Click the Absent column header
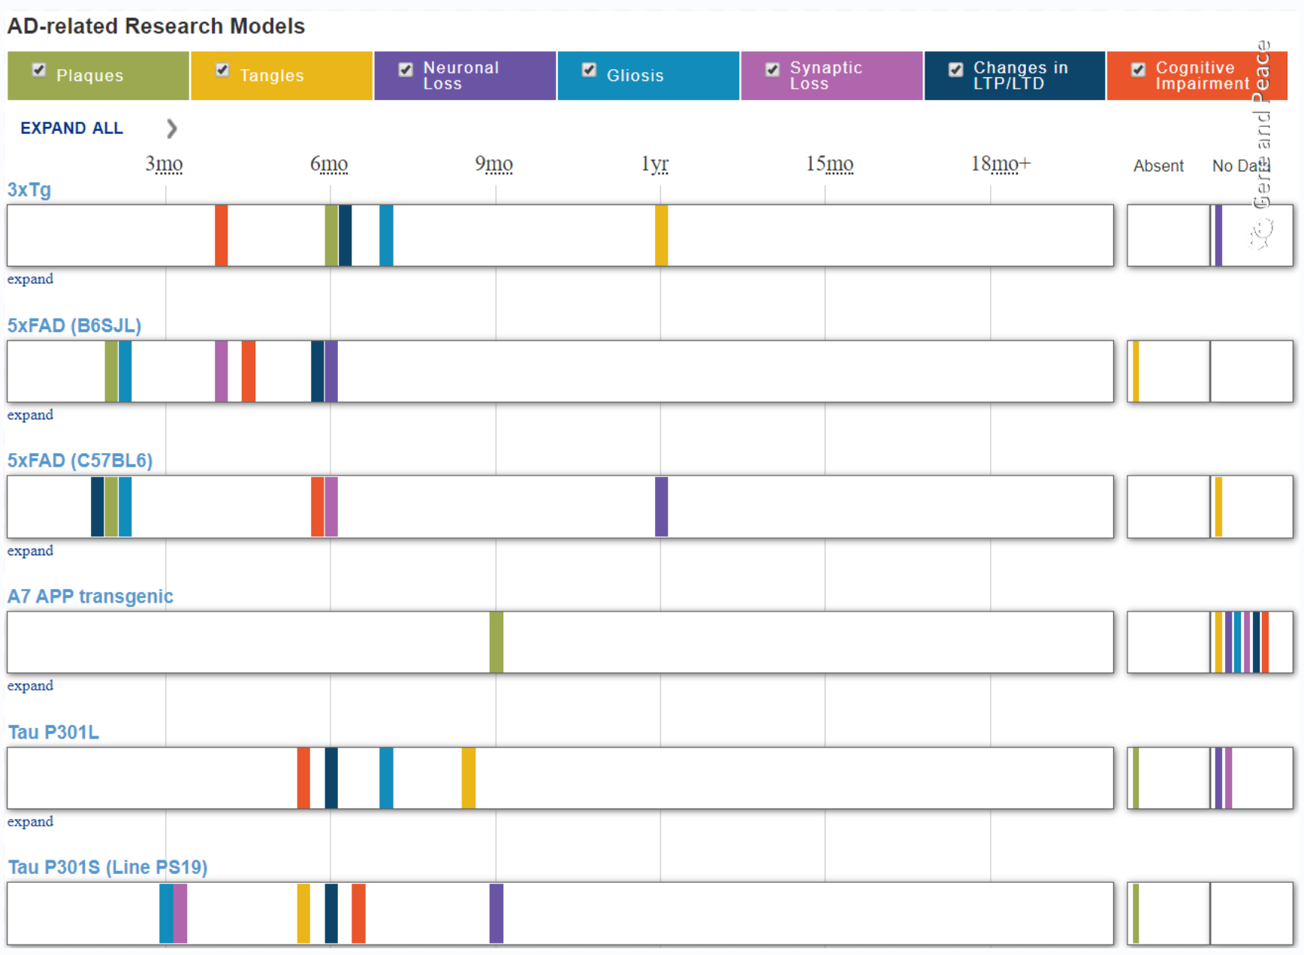This screenshot has height=955, width=1304. (1158, 166)
